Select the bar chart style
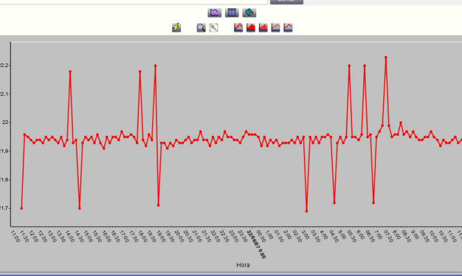 point(263,28)
